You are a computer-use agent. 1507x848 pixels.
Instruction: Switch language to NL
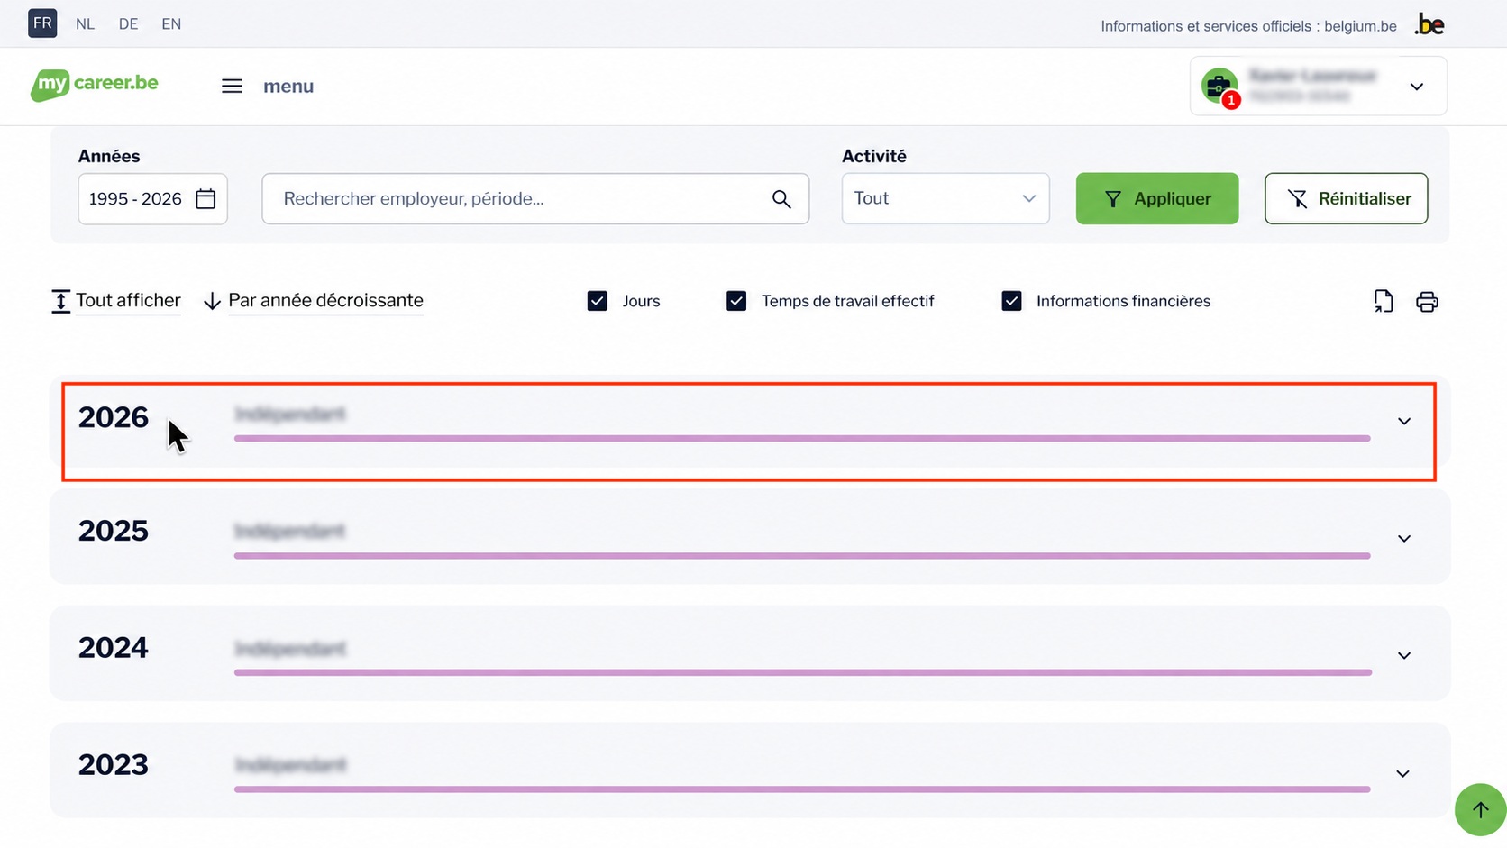(85, 24)
